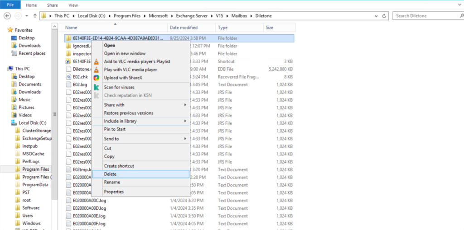Open the File ribbon tab

point(10,5)
